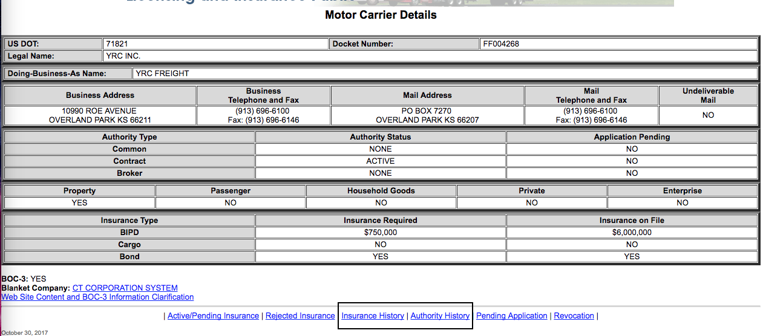Select the docket number FF004268
Image resolution: width=763 pixels, height=336 pixels.
point(501,44)
